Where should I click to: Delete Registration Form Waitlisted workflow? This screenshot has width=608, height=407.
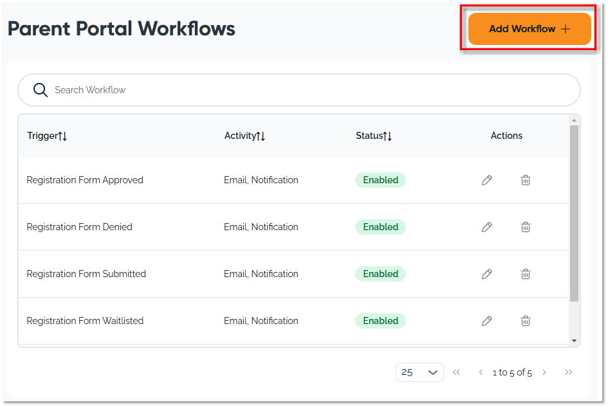[x=526, y=321]
